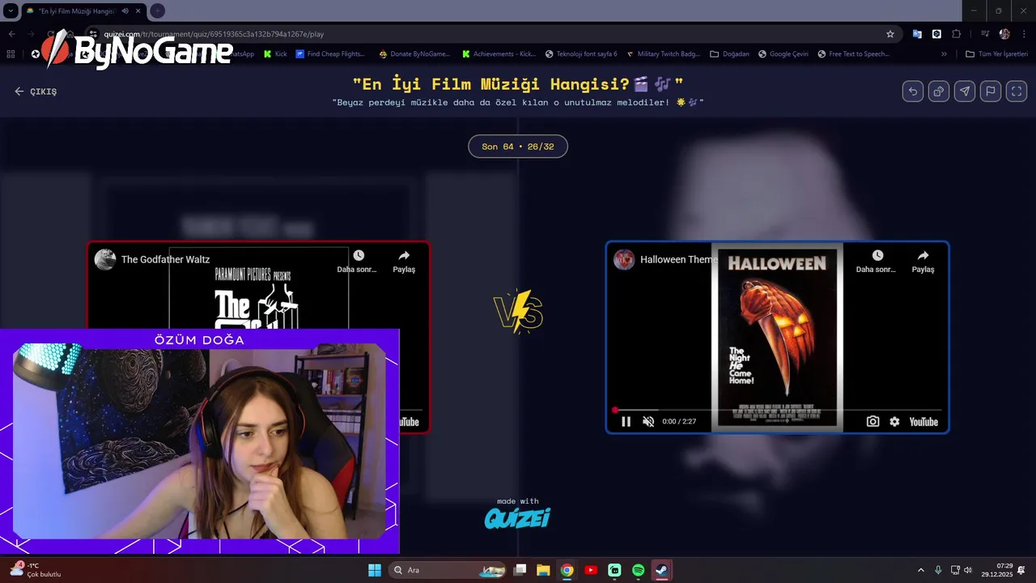1036x583 pixels.
Task: Open the Chrome extensions puzzle icon
Action: pos(957,34)
